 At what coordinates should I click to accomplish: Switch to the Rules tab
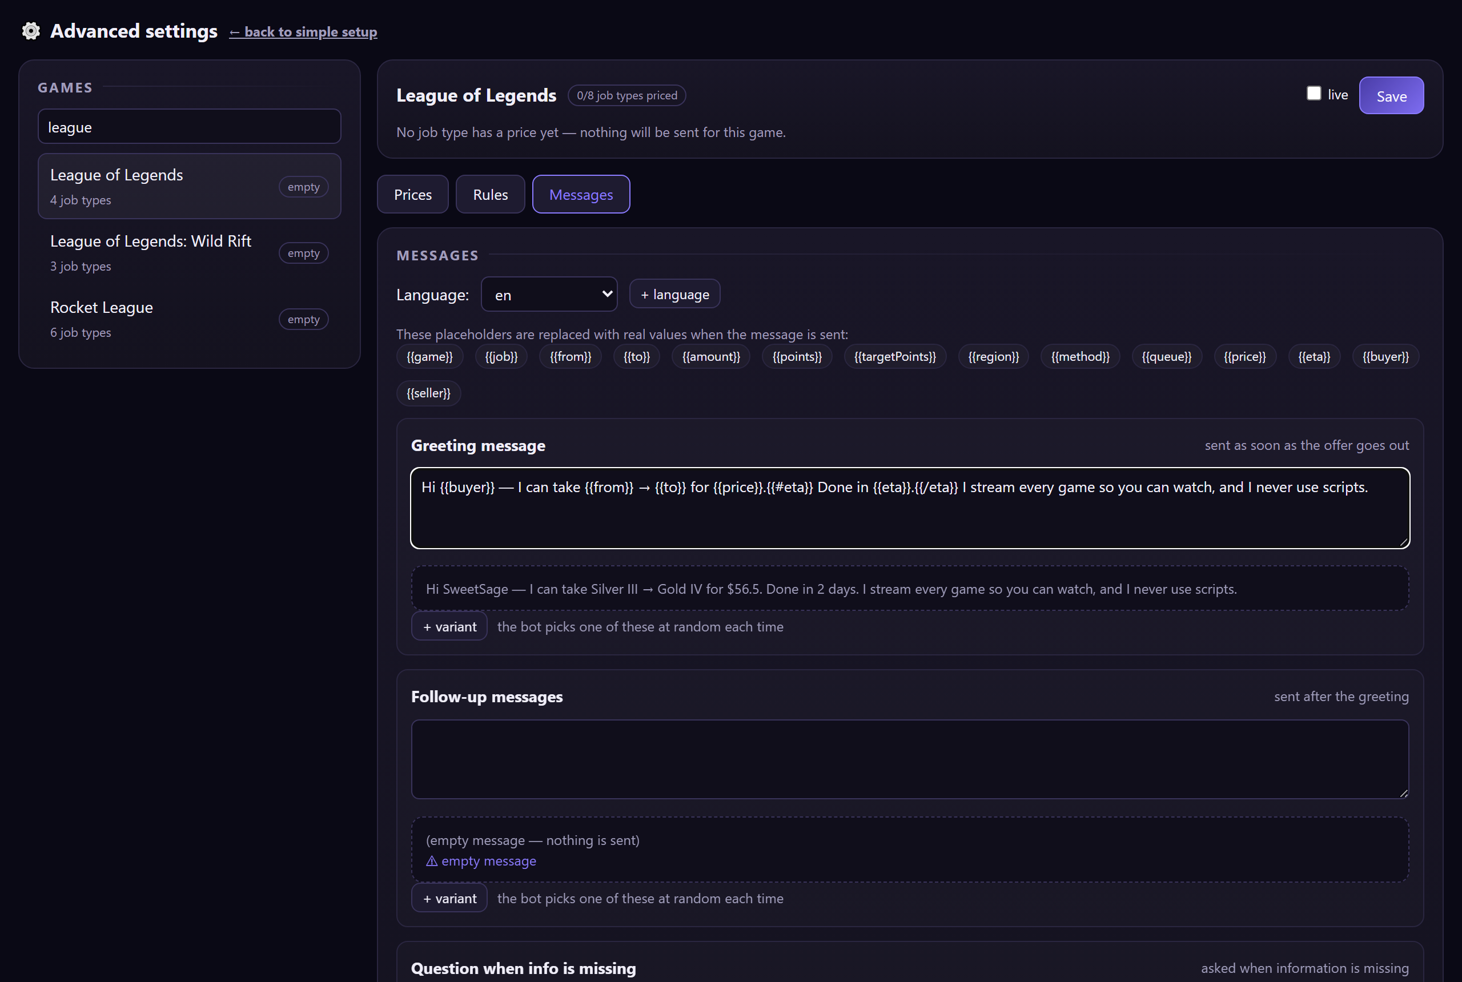tap(491, 194)
